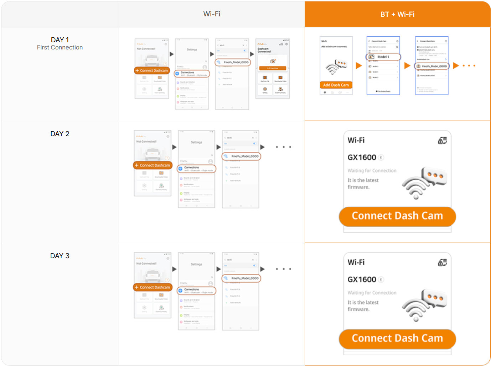Click the info icon beside GX1600 in Day 3

click(x=381, y=280)
